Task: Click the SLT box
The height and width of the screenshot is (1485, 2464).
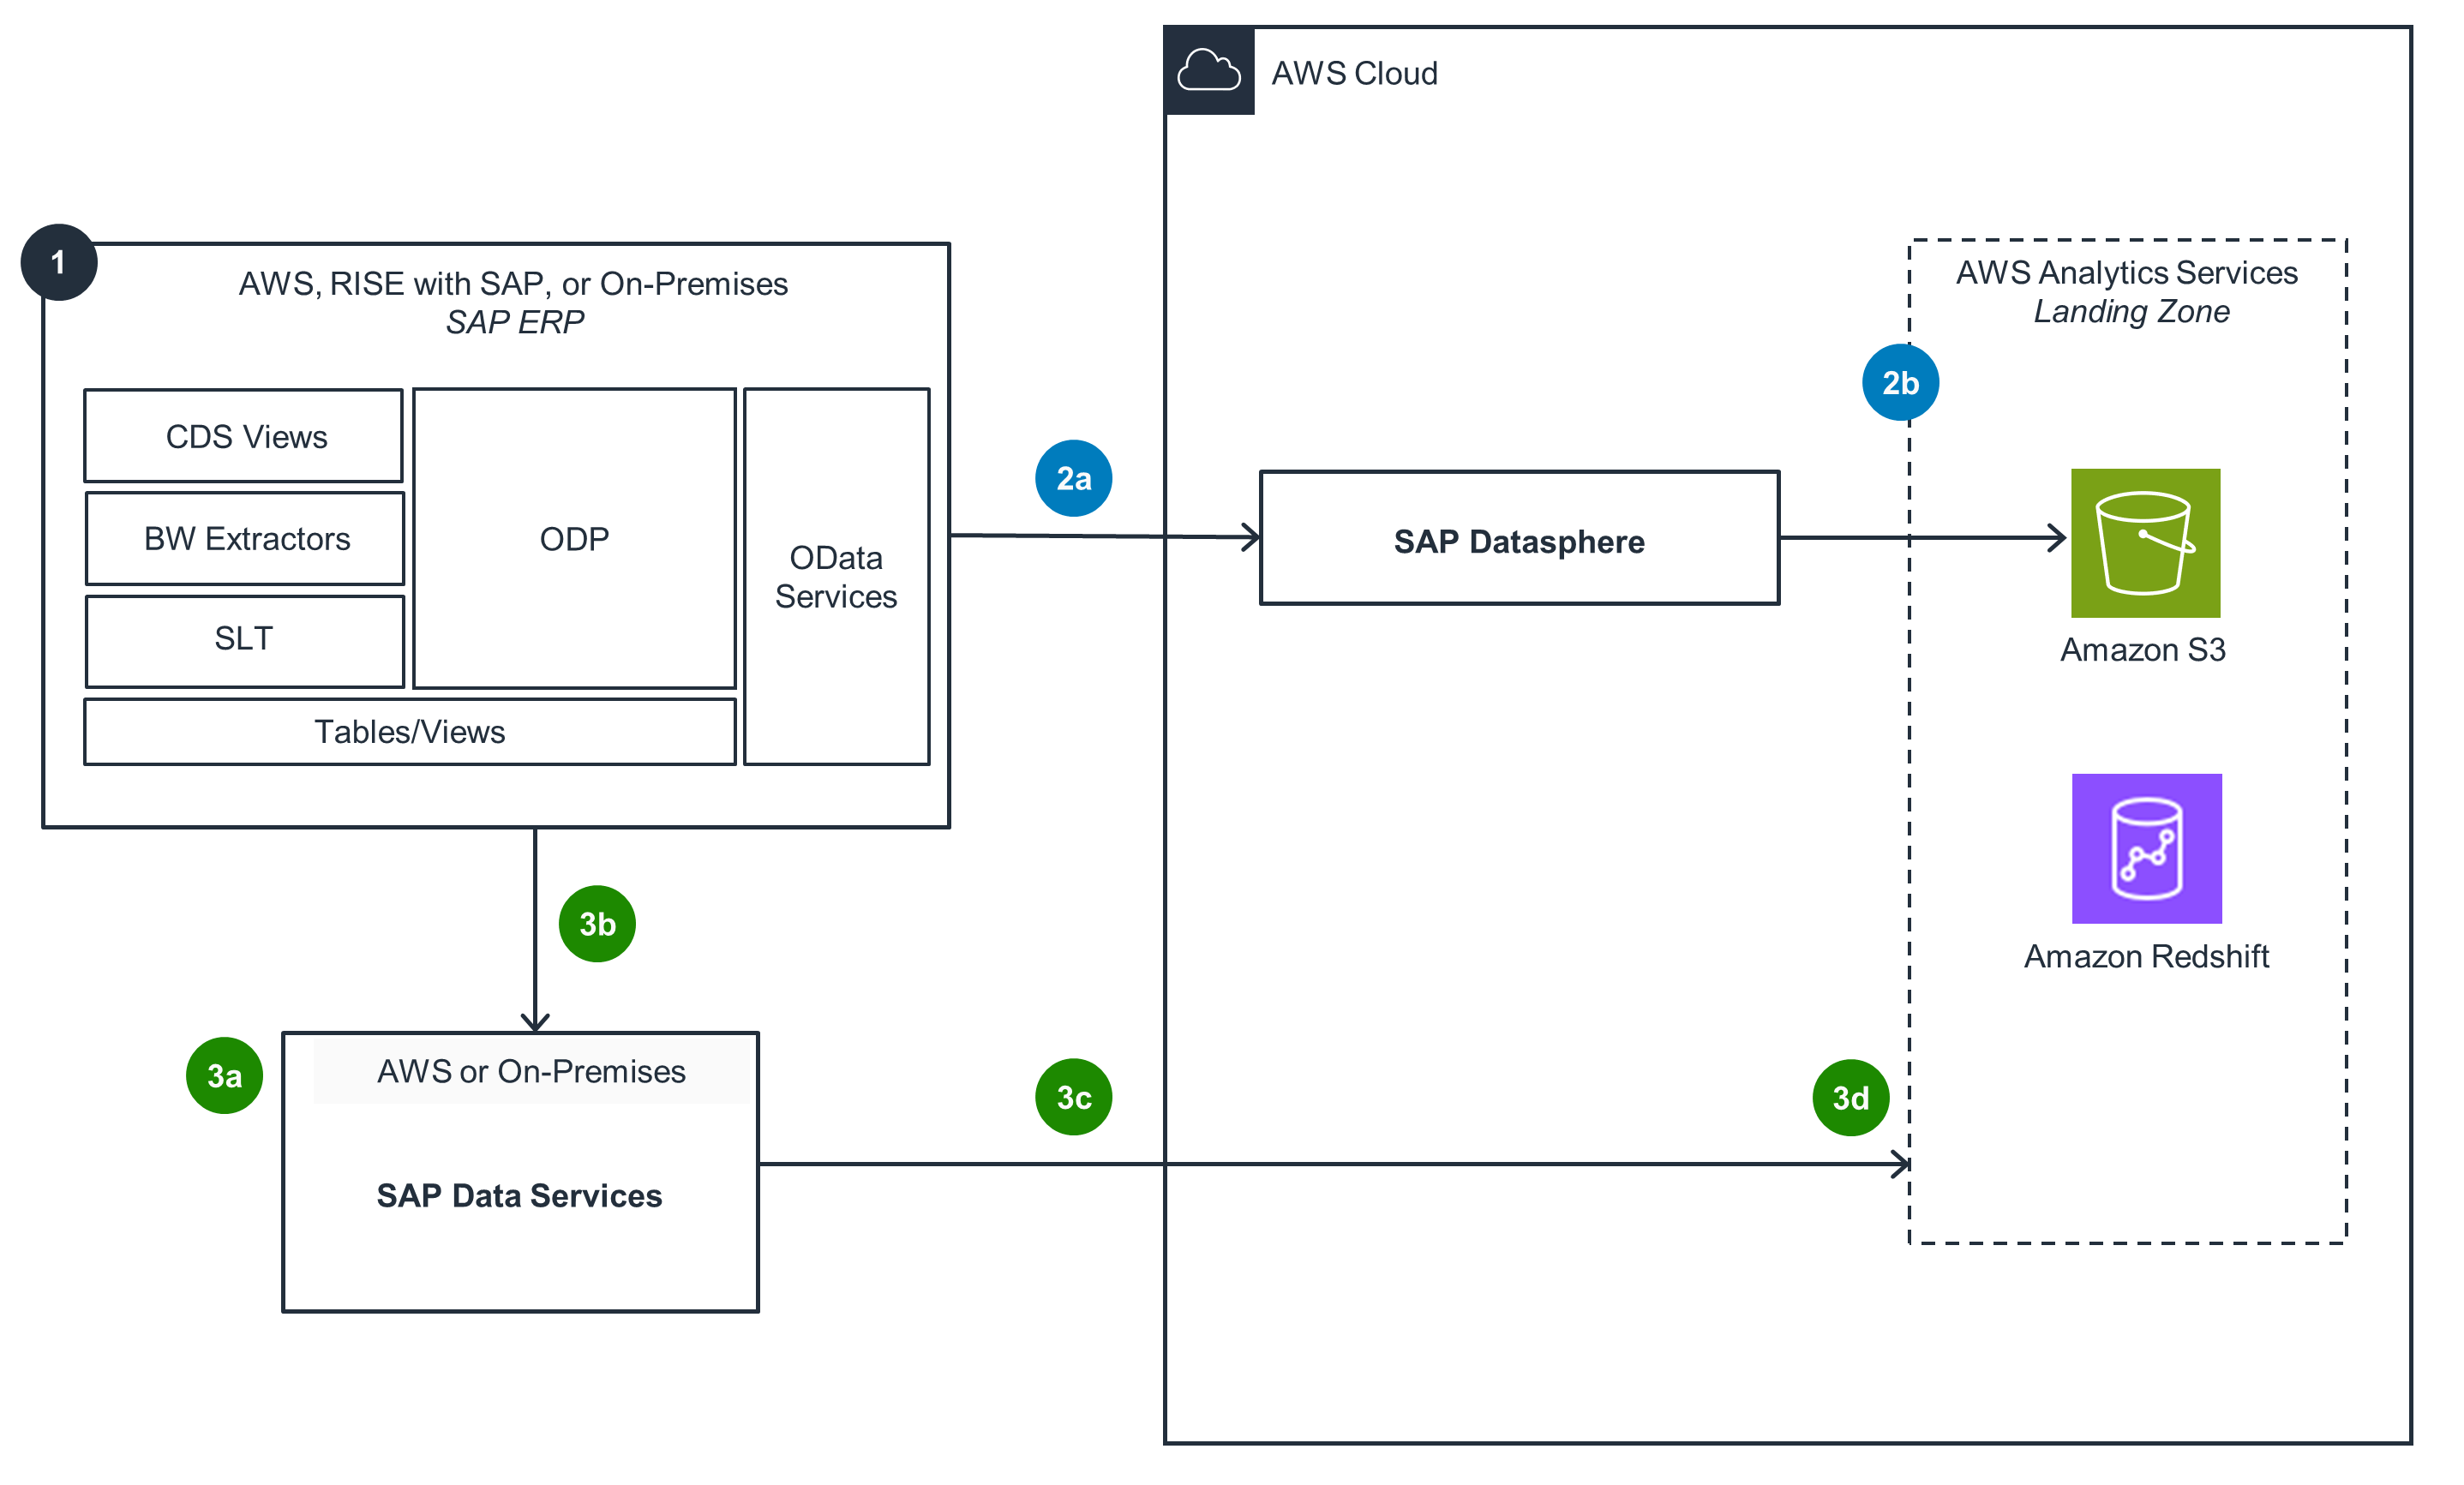Action: coord(245,641)
